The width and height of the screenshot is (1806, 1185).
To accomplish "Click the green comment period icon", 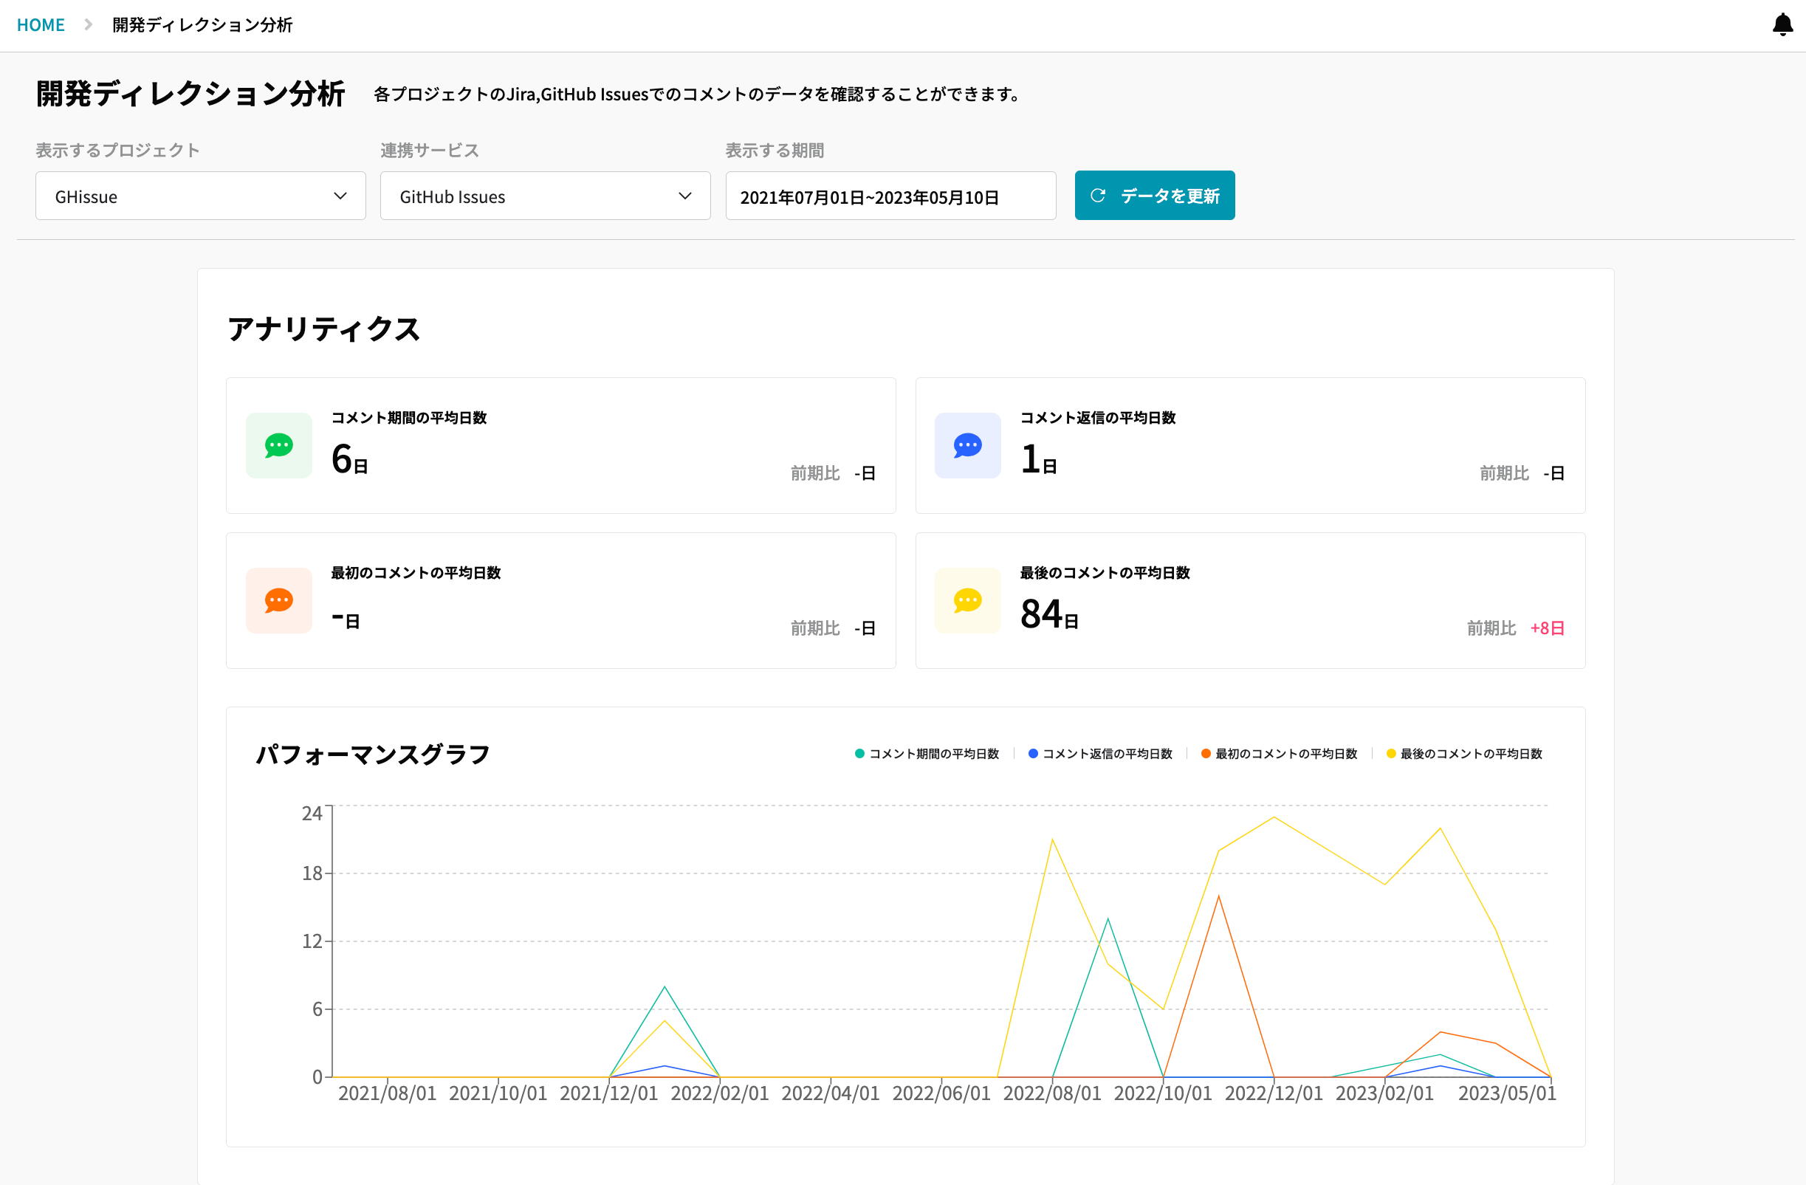I will click(x=278, y=445).
